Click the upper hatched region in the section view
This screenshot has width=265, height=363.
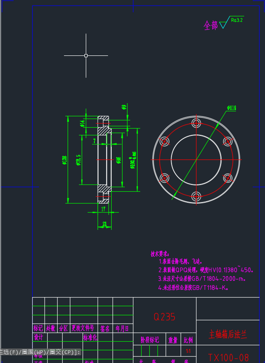(103, 131)
